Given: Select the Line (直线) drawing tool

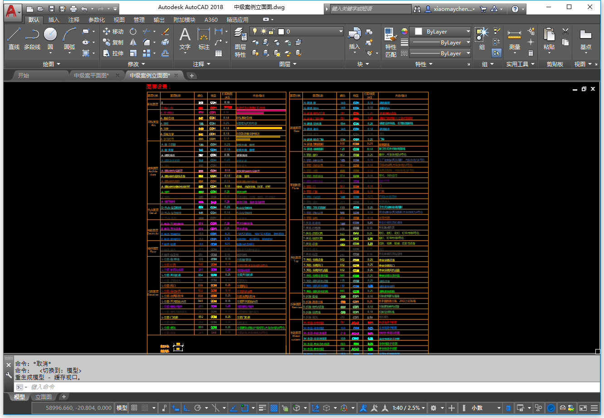Looking at the screenshot, I should click(x=14, y=38).
